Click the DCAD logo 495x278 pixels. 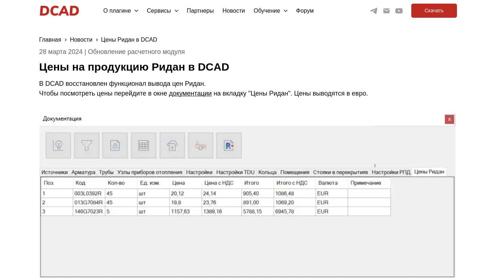pyautogui.click(x=59, y=10)
